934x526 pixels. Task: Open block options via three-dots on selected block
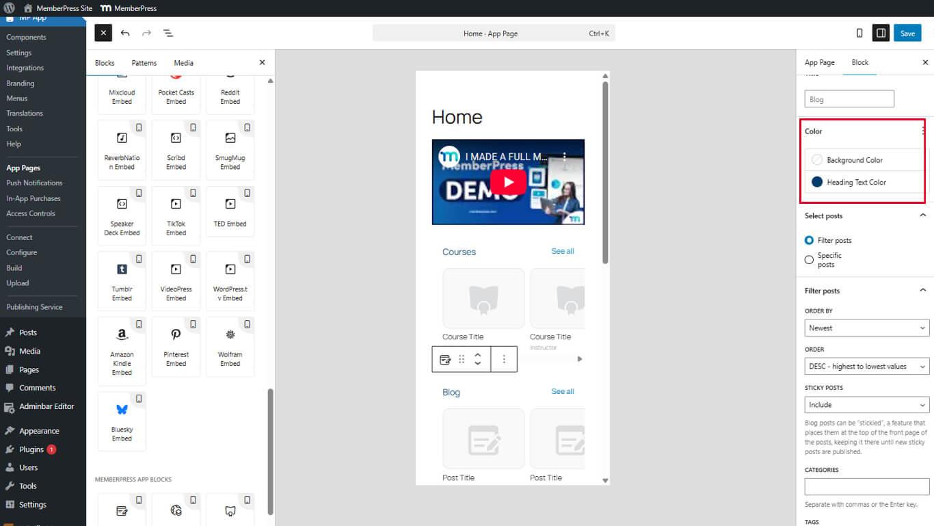504,358
